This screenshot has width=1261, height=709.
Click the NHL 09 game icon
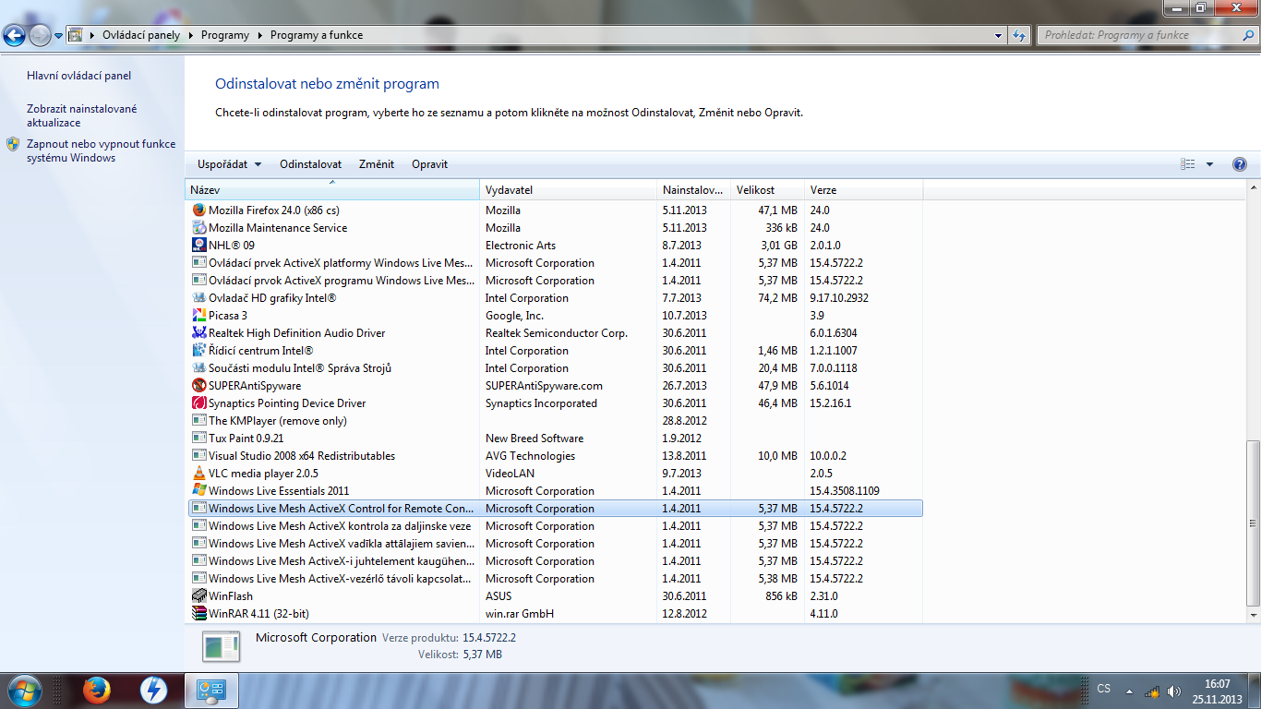pos(198,246)
